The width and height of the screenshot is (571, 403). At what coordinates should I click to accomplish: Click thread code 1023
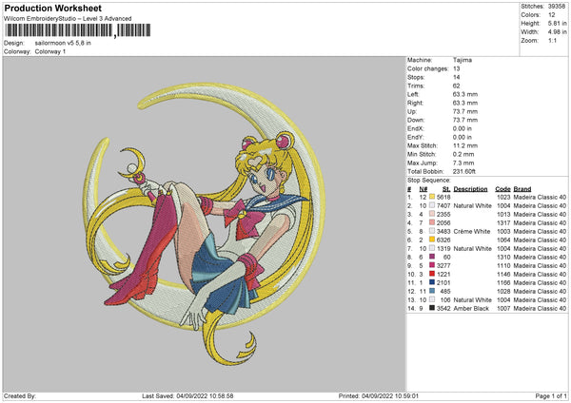click(503, 197)
